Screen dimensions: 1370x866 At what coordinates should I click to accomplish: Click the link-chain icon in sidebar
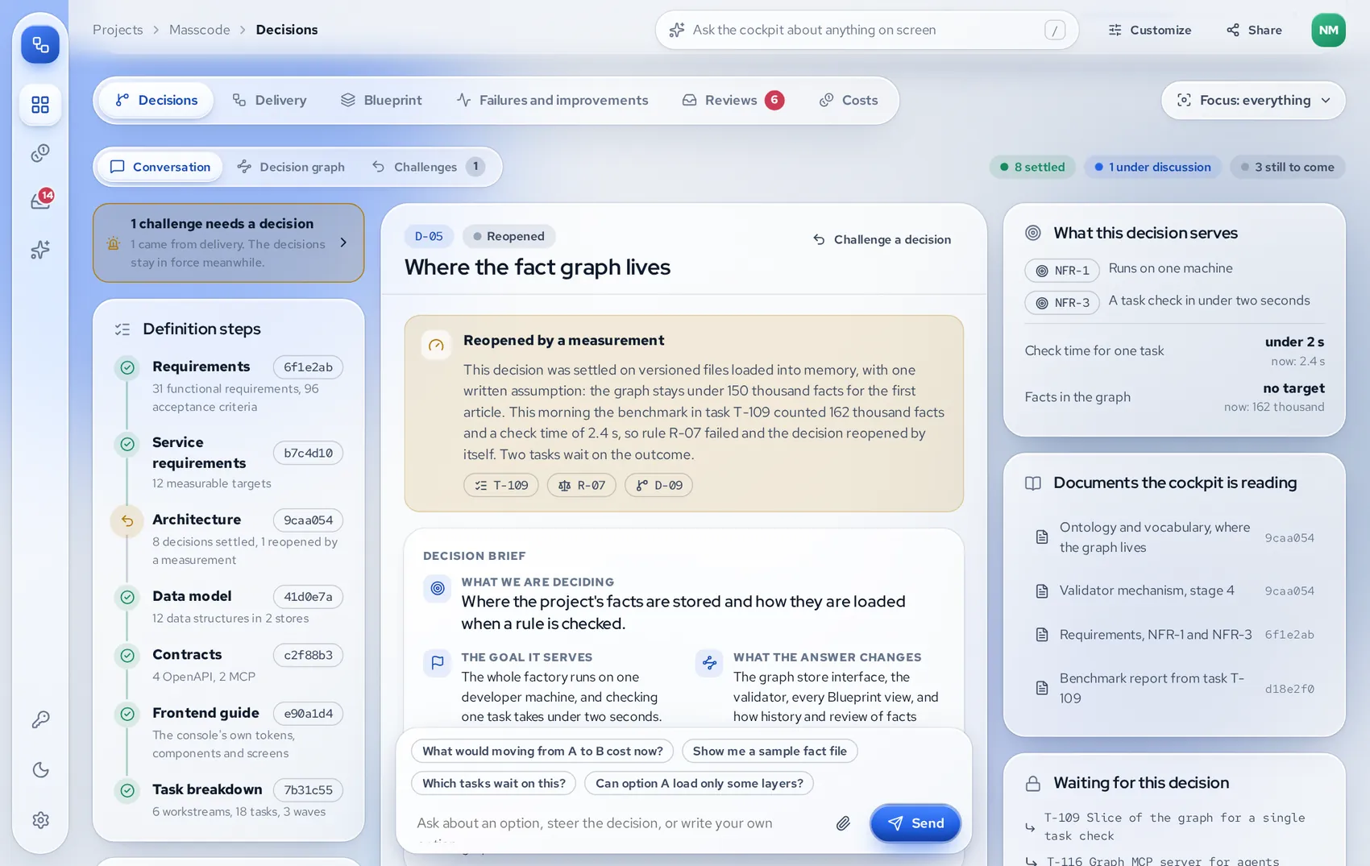coord(40,153)
